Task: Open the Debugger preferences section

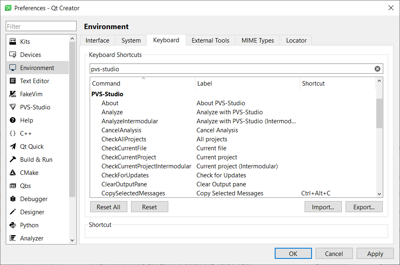Action: [x=31, y=199]
